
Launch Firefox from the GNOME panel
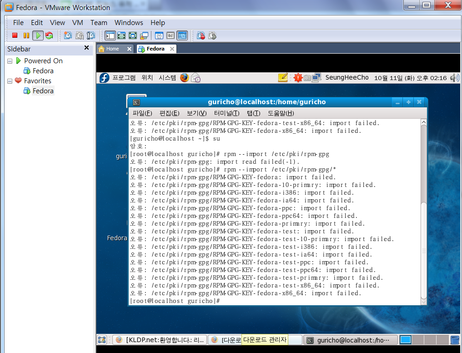[185, 78]
